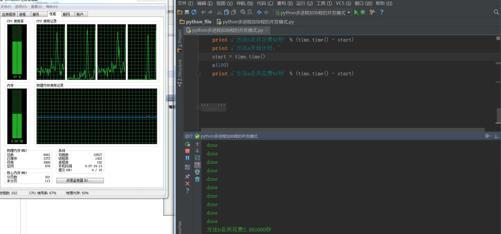Click the Search Everywhere magnifier at top right
The height and width of the screenshot is (234, 501).
coord(496,12)
